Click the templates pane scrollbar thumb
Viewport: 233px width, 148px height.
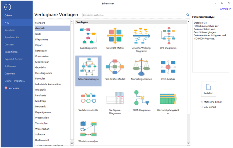click(189, 69)
